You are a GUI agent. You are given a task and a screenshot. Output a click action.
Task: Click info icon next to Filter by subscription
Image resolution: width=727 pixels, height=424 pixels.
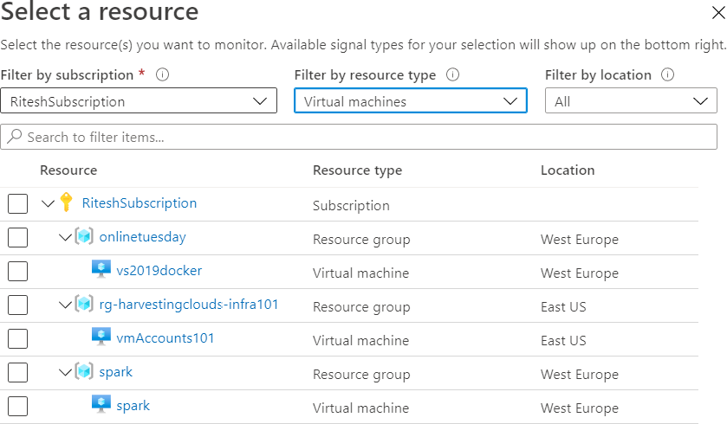tap(162, 75)
